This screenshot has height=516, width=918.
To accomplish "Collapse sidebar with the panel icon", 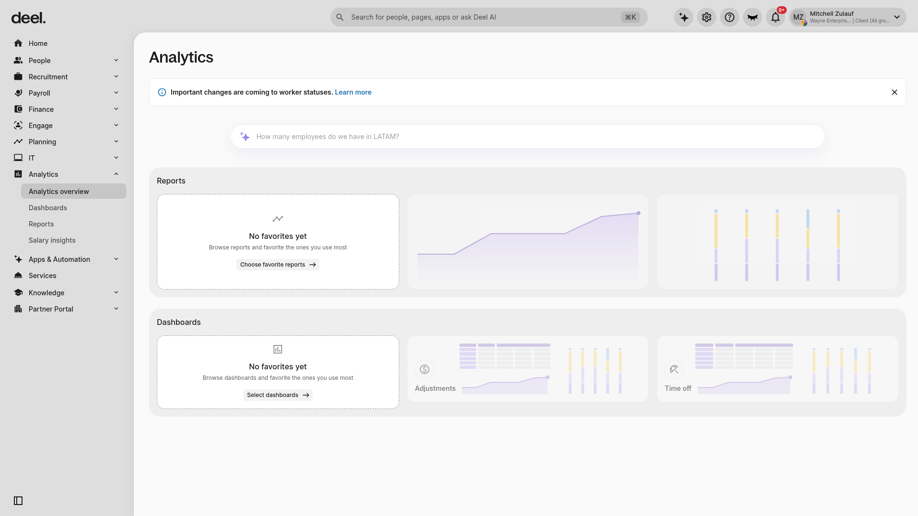I will [18, 501].
